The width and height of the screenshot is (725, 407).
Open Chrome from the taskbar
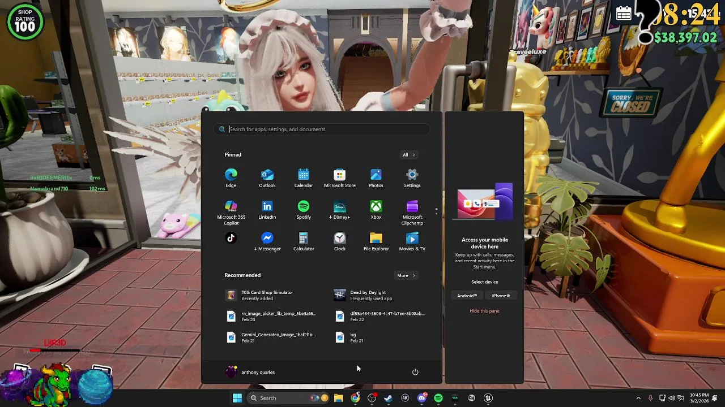click(355, 398)
